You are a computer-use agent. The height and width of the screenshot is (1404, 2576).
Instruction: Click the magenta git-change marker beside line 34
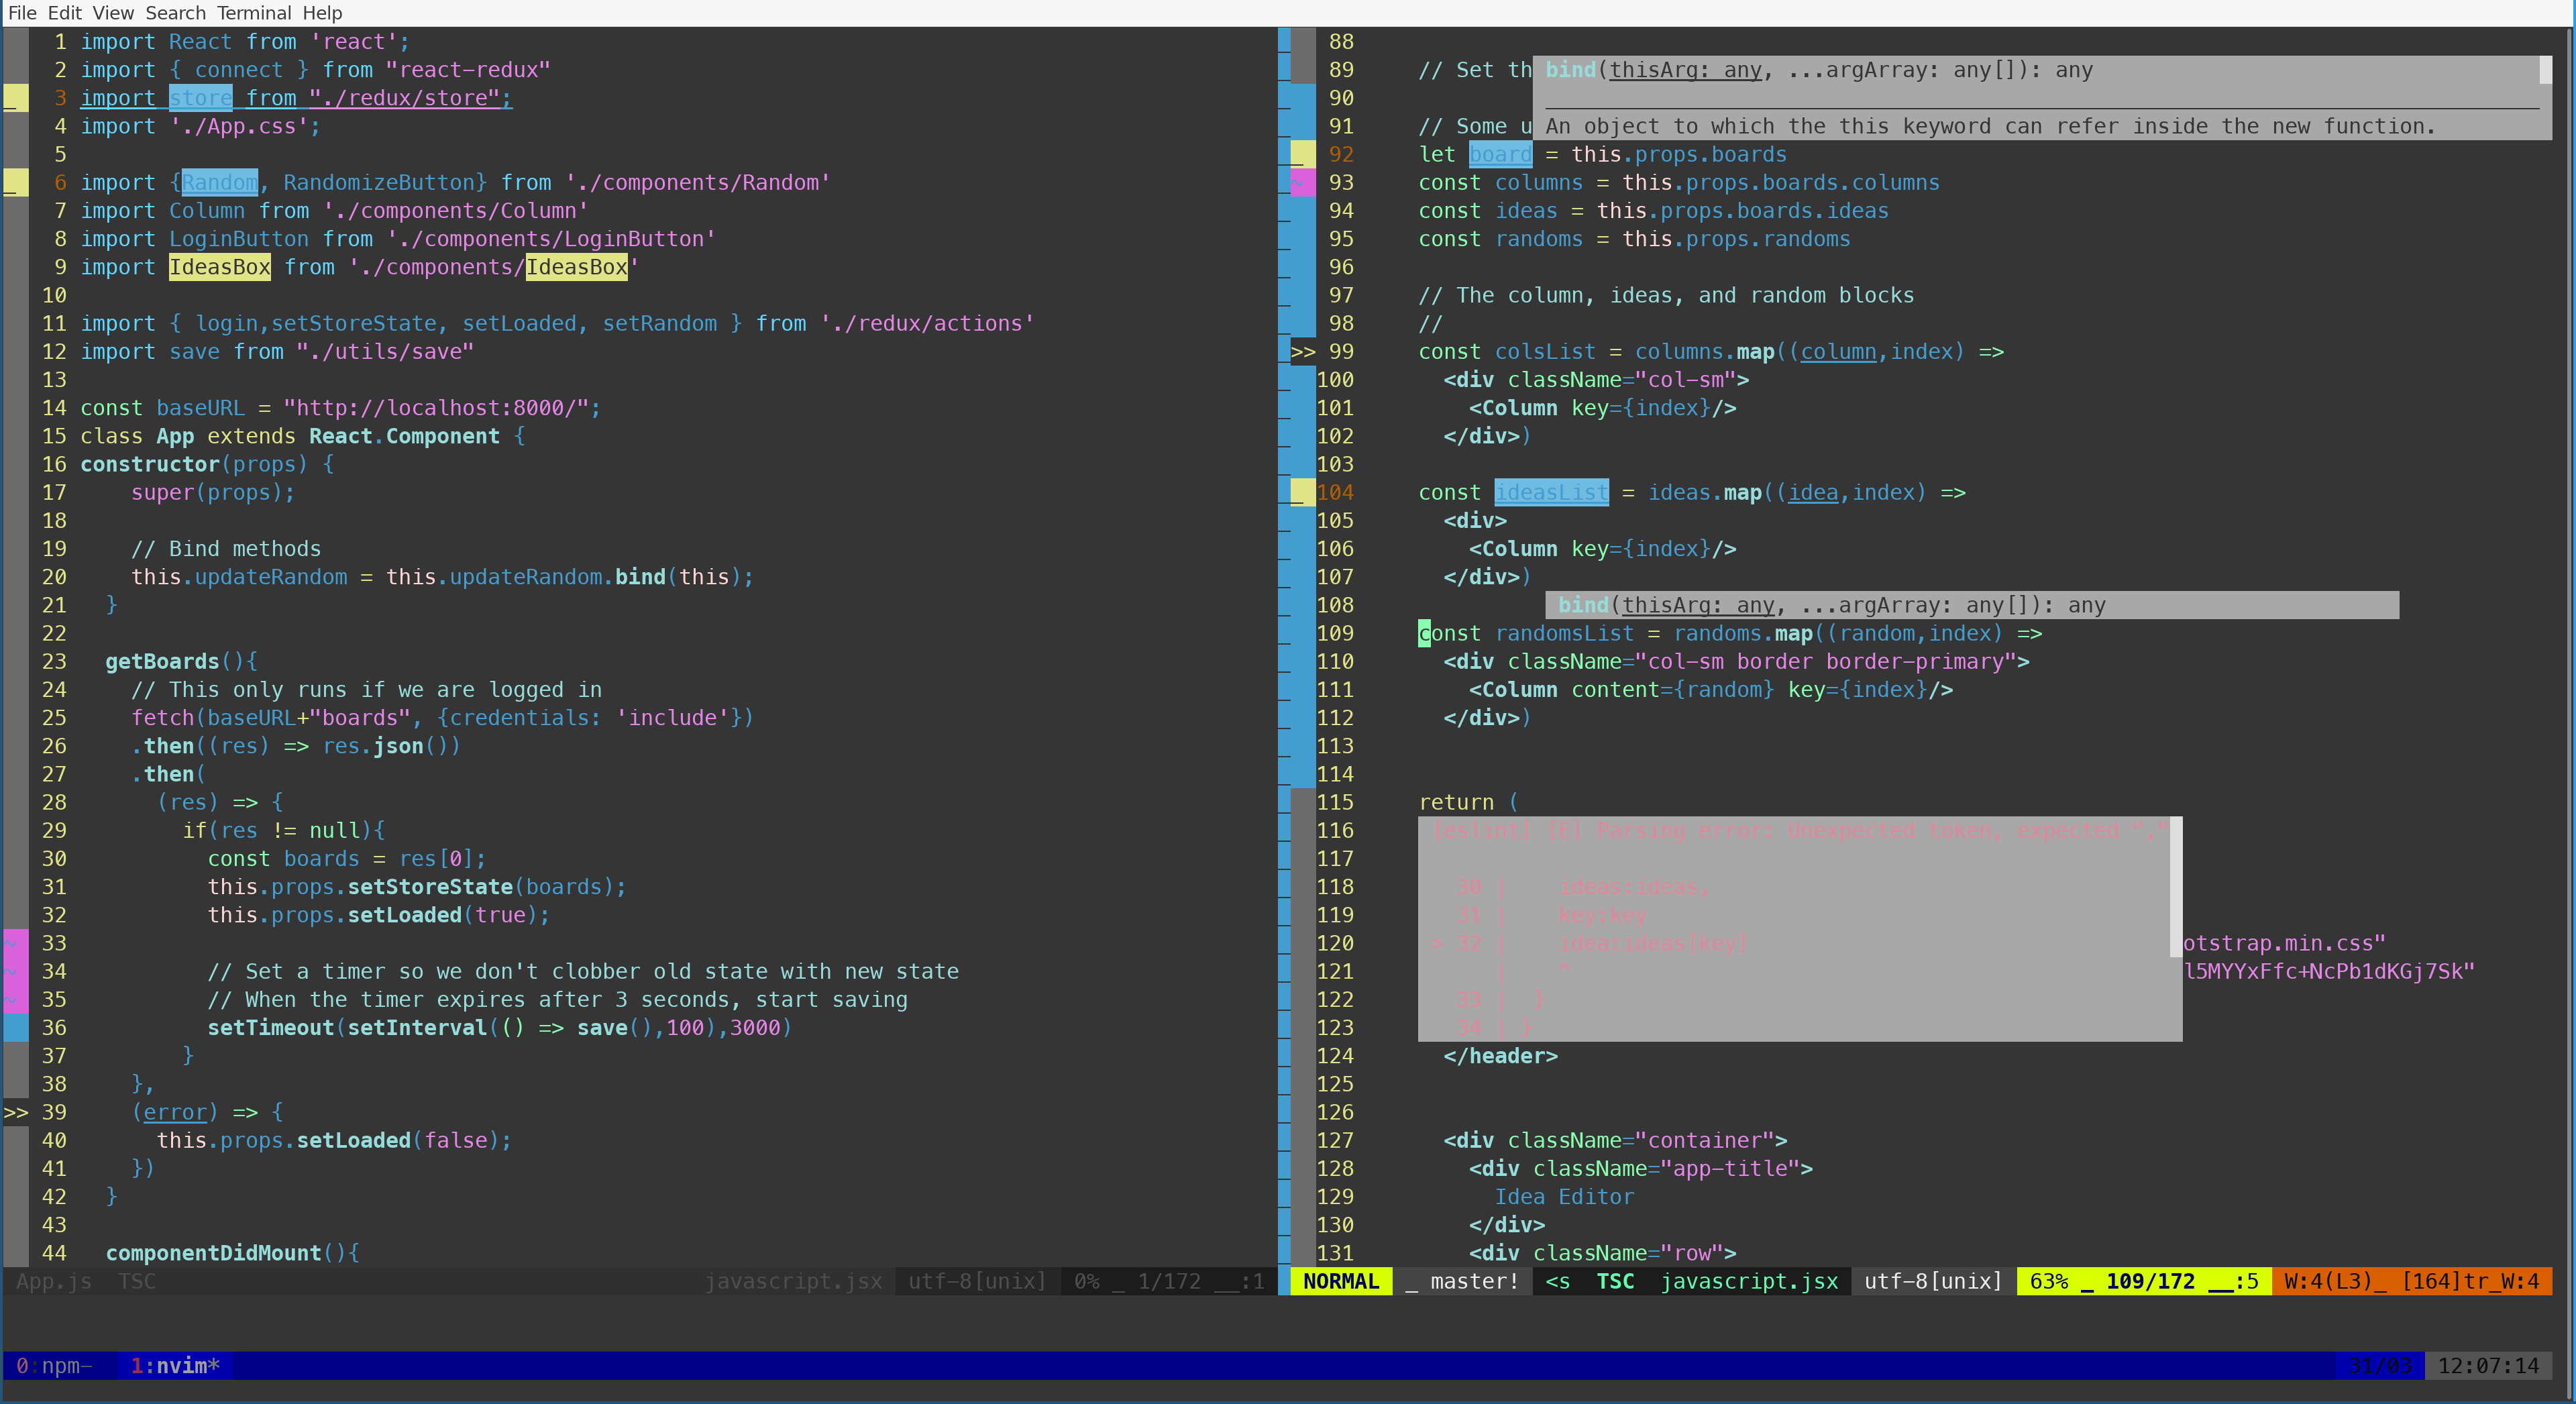16,972
